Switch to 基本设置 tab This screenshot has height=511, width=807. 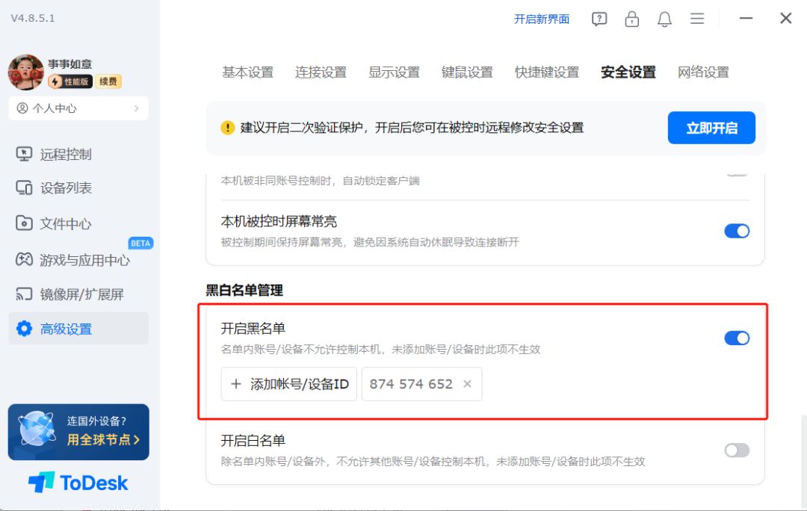pyautogui.click(x=247, y=72)
